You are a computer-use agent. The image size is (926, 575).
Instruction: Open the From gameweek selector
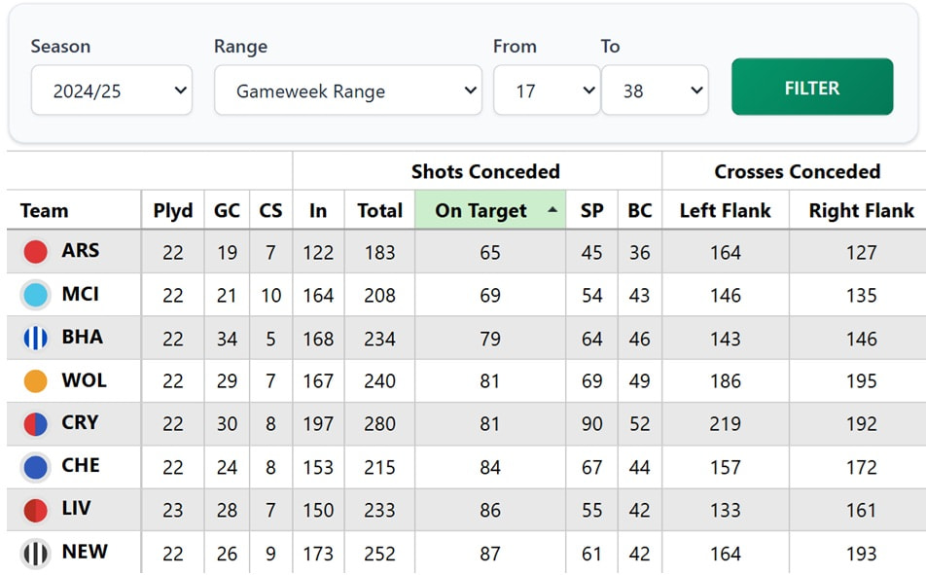click(x=546, y=88)
